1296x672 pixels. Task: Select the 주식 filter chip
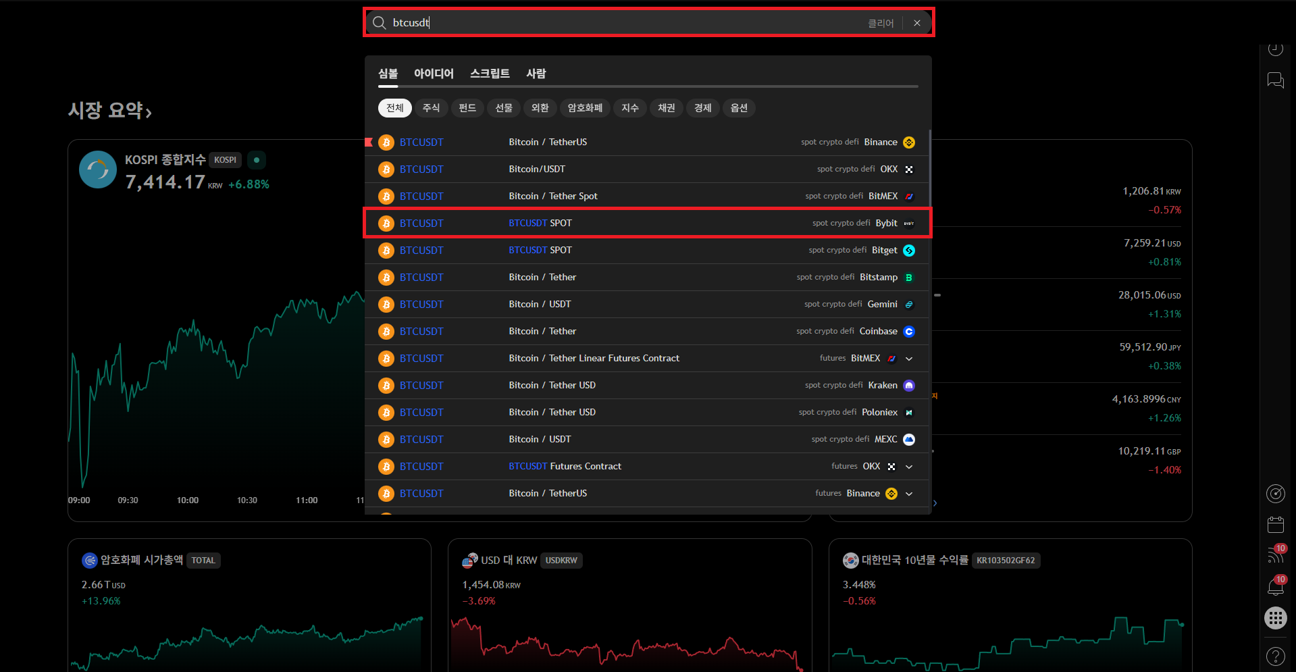pos(431,108)
